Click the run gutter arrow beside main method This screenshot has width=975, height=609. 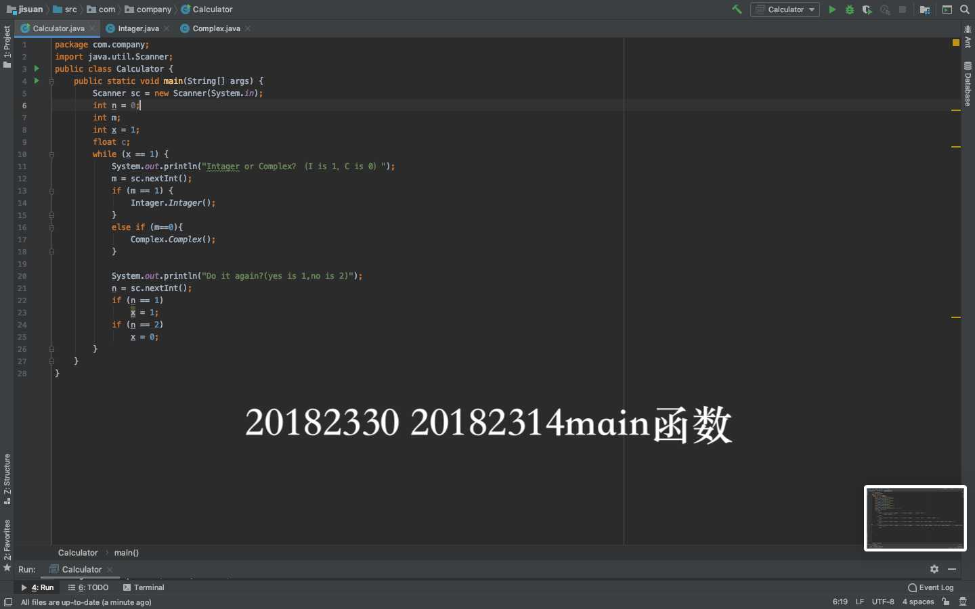[37, 81]
